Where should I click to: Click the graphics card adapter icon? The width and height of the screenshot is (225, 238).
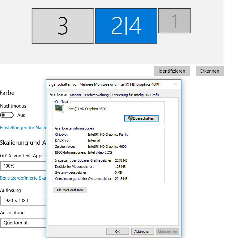[x=59, y=109]
